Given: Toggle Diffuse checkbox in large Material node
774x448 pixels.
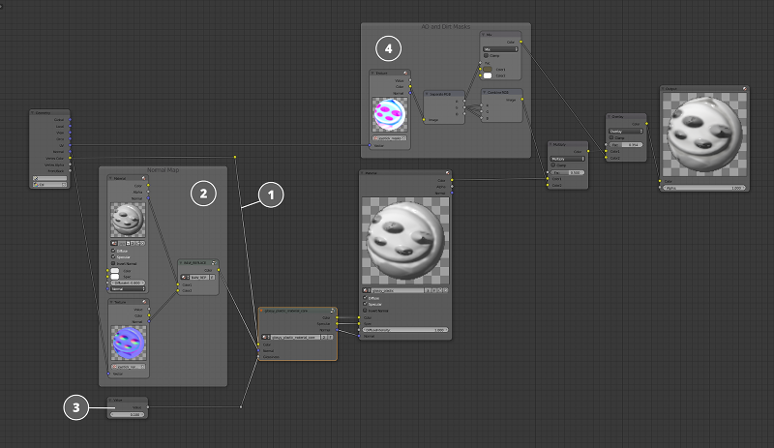Looking at the screenshot, I should (x=364, y=297).
